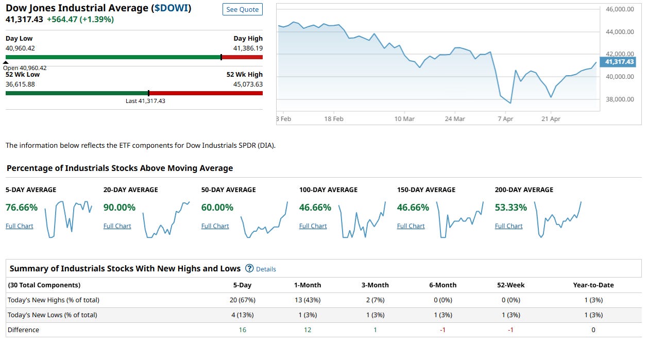Click the 5-Day column header
The width and height of the screenshot is (647, 345).
click(x=242, y=285)
